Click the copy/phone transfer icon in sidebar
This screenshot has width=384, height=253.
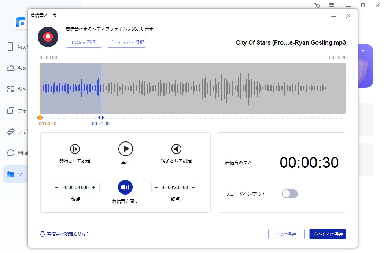11,111
